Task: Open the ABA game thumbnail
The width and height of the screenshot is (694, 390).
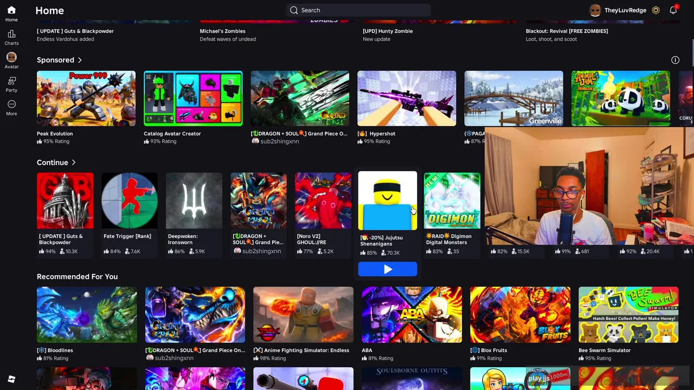Action: pyautogui.click(x=412, y=315)
